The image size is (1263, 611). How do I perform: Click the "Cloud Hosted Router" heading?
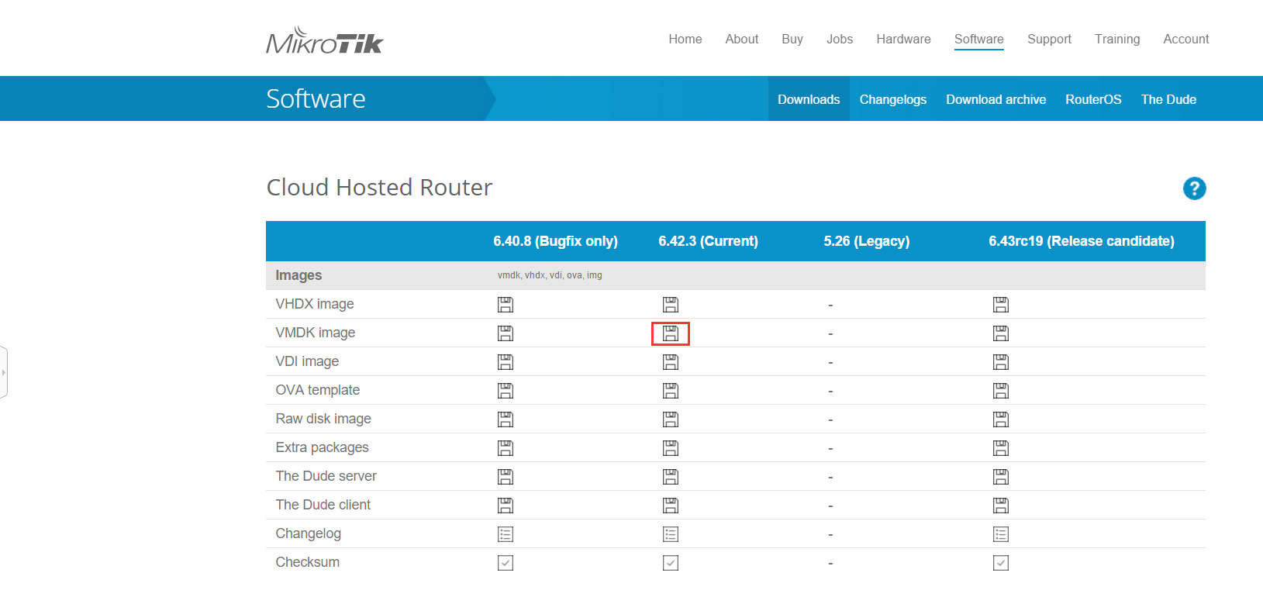click(379, 188)
